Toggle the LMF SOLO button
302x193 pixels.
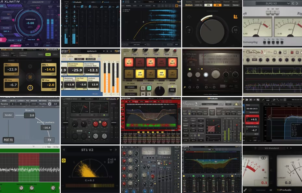[x=140, y=74]
